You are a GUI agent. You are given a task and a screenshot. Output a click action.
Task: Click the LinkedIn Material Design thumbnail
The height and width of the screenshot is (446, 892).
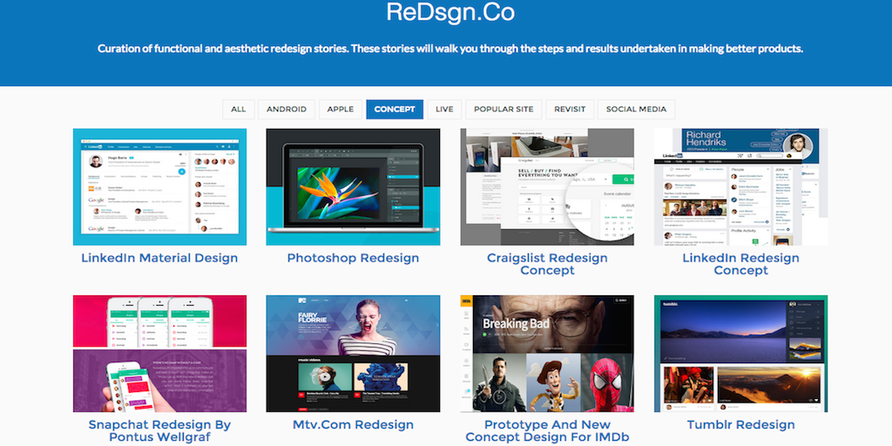click(x=160, y=186)
